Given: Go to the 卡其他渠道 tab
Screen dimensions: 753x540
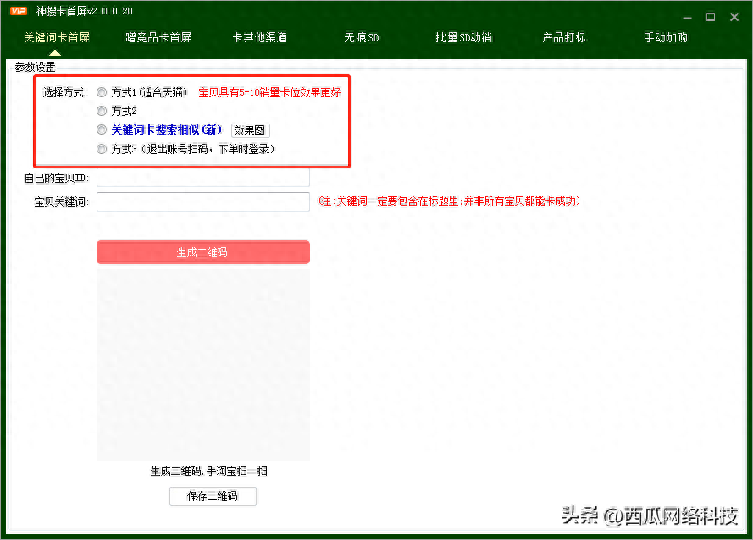Looking at the screenshot, I should [260, 38].
